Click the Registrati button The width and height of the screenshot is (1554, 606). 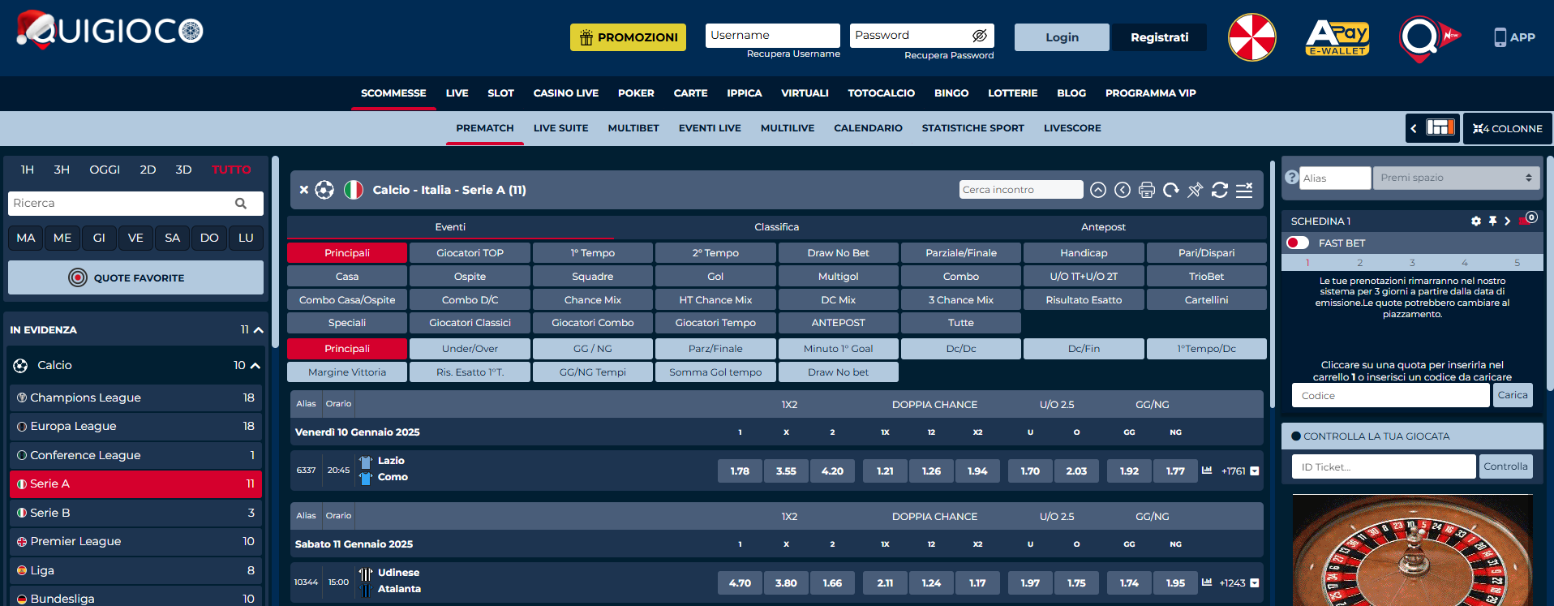[1159, 37]
